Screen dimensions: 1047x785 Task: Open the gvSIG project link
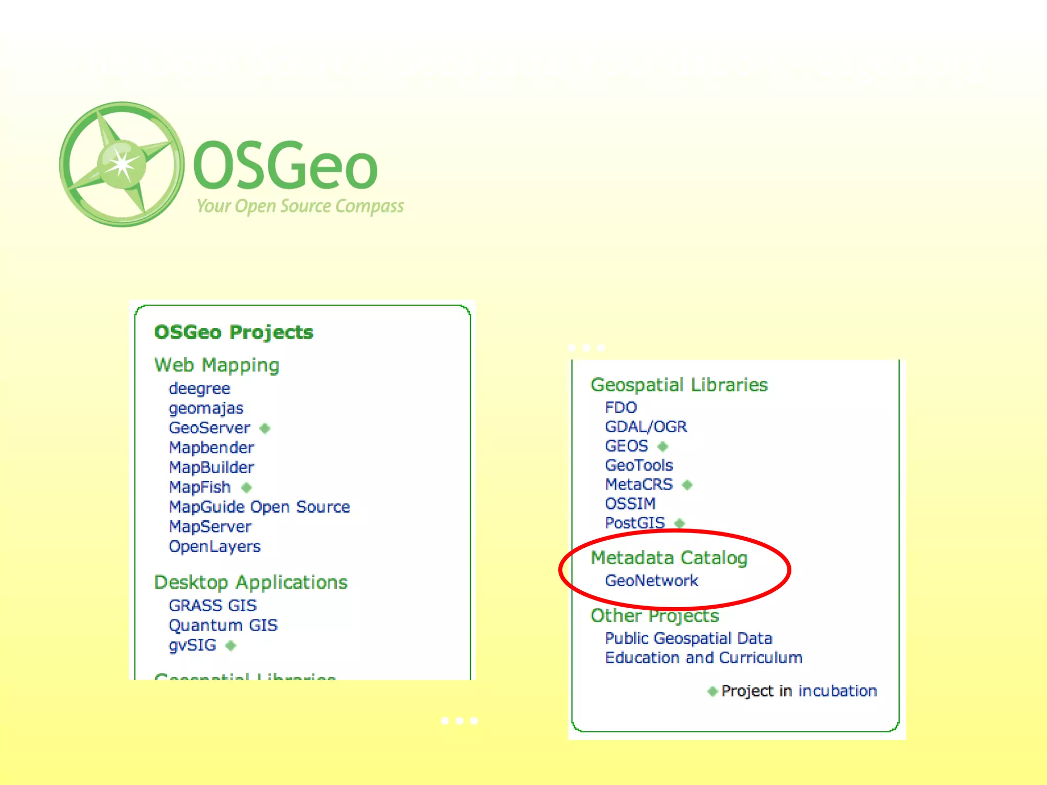pos(192,645)
